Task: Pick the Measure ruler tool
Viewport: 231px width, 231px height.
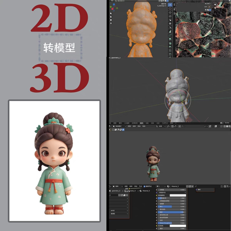Action: click(170, 31)
